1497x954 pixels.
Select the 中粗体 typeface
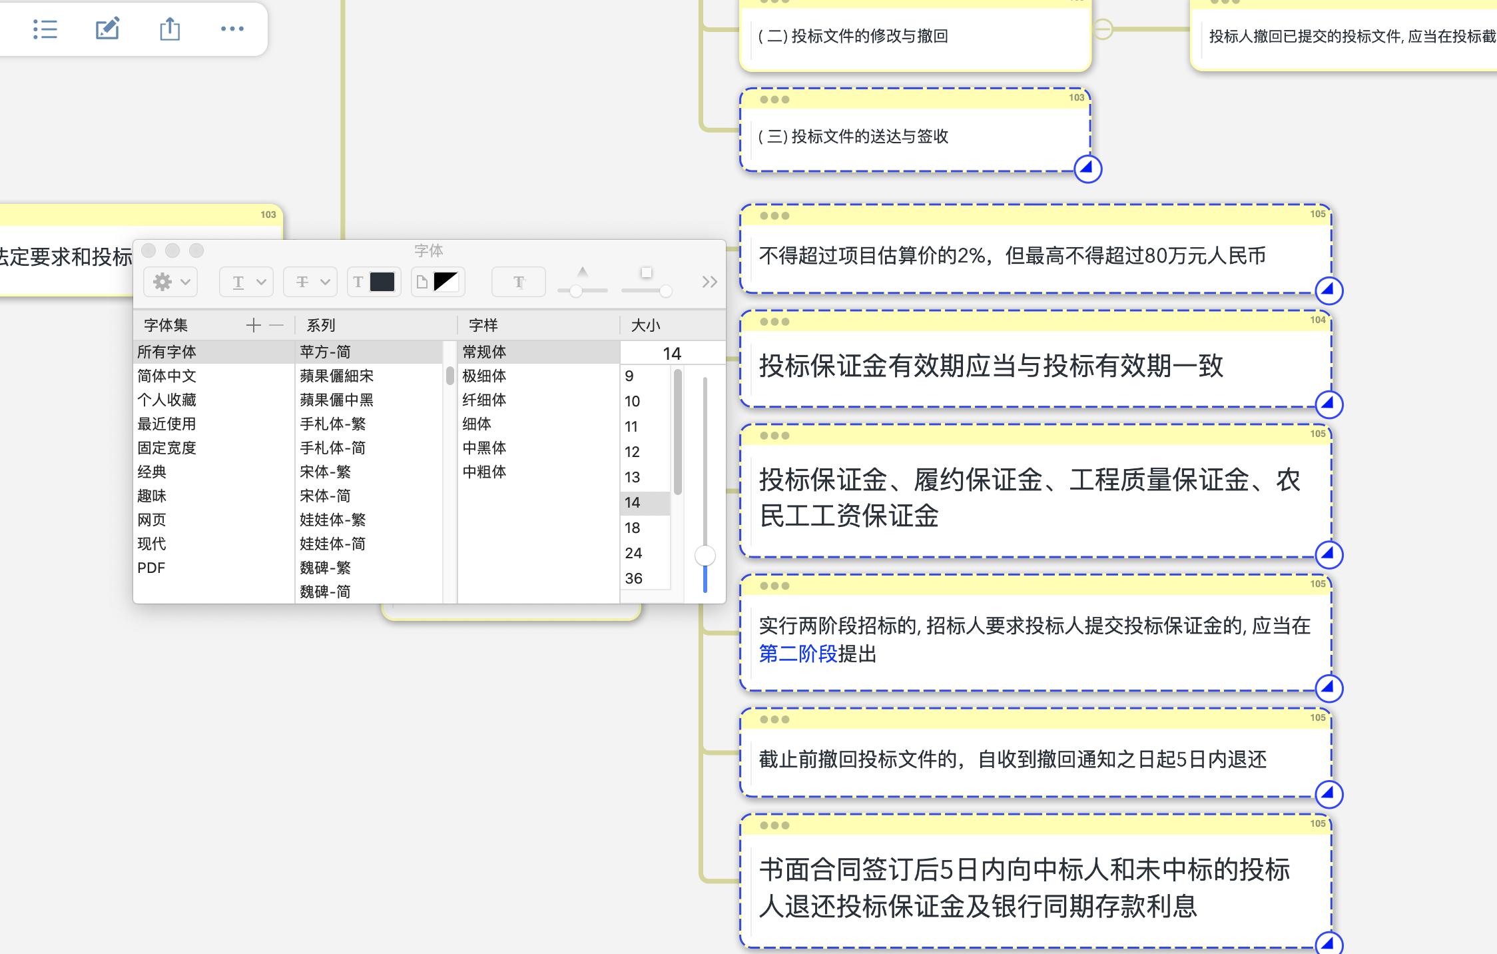[538, 472]
